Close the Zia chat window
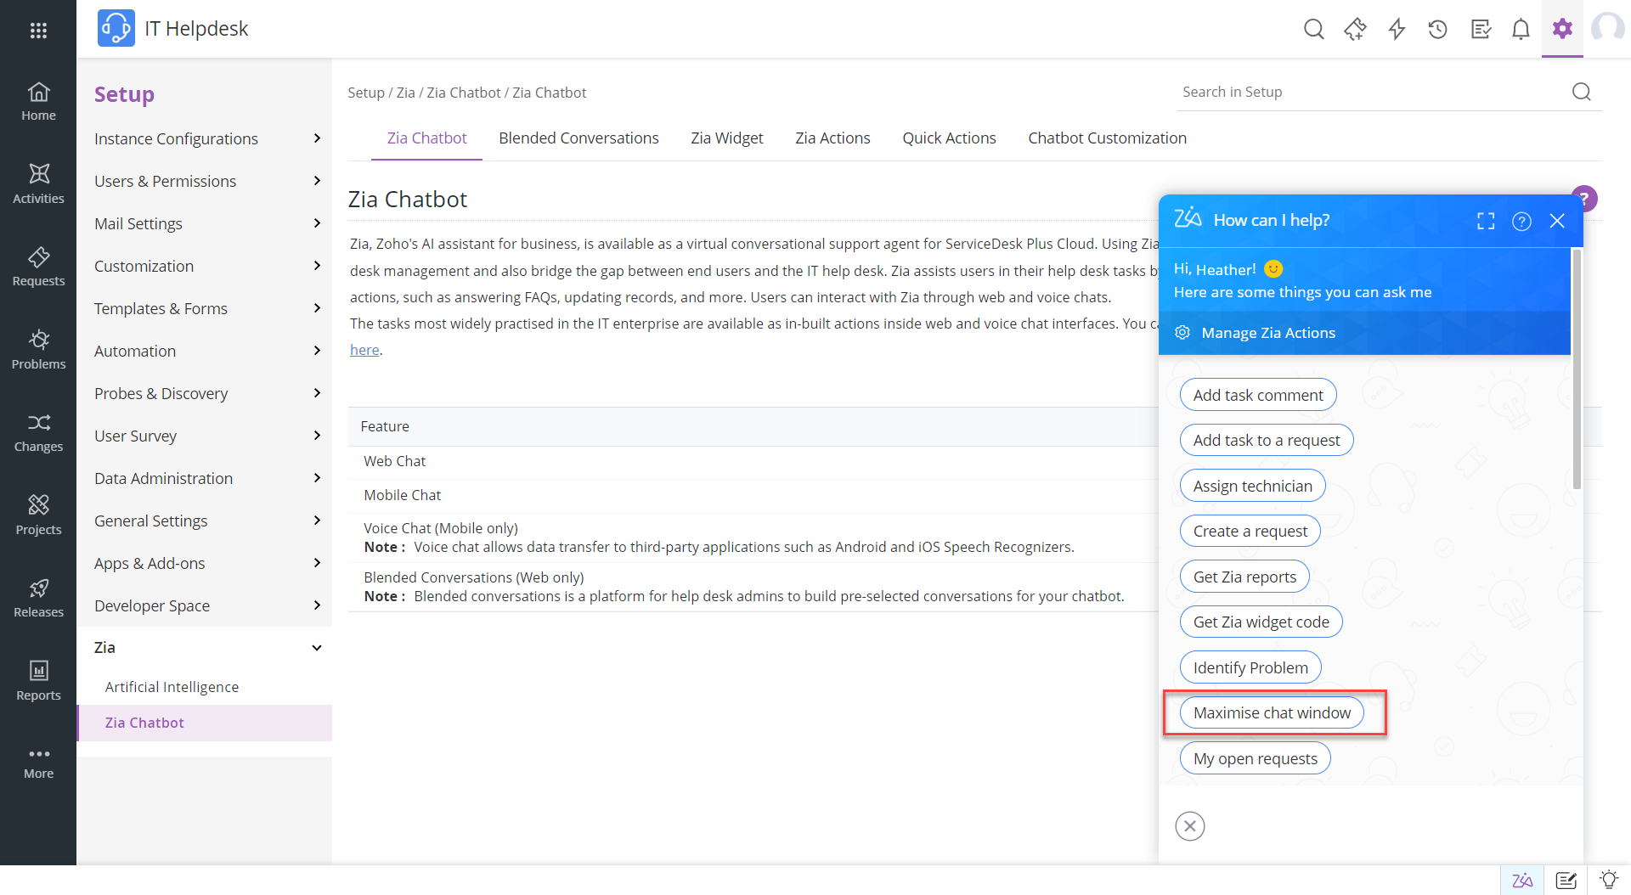 pos(1557,221)
